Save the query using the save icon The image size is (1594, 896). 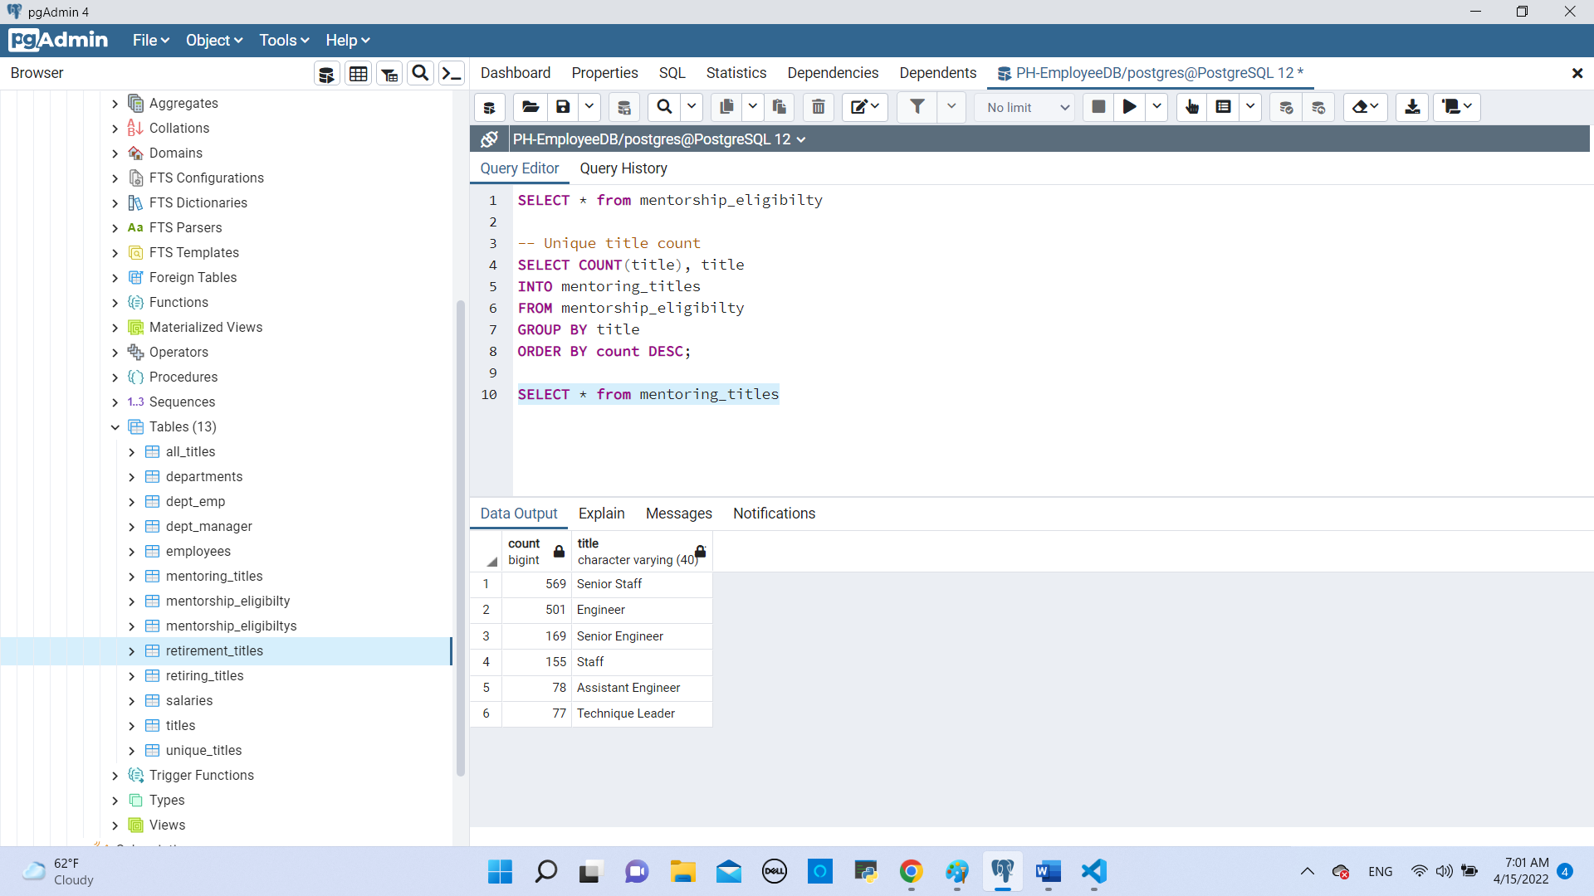pos(564,107)
